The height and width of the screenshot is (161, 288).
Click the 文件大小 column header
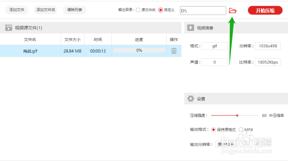(72, 39)
